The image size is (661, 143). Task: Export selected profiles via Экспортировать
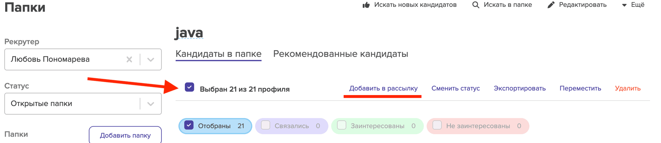click(520, 88)
